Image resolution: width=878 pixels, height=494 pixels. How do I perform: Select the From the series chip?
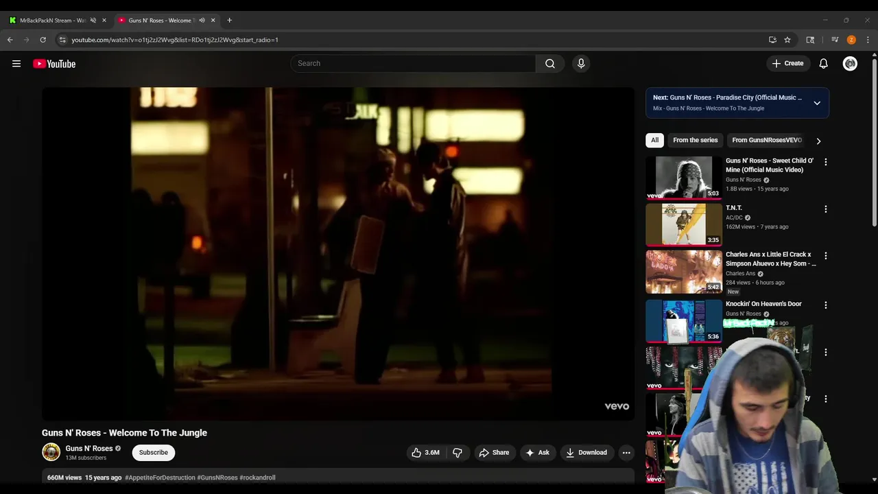(695, 140)
